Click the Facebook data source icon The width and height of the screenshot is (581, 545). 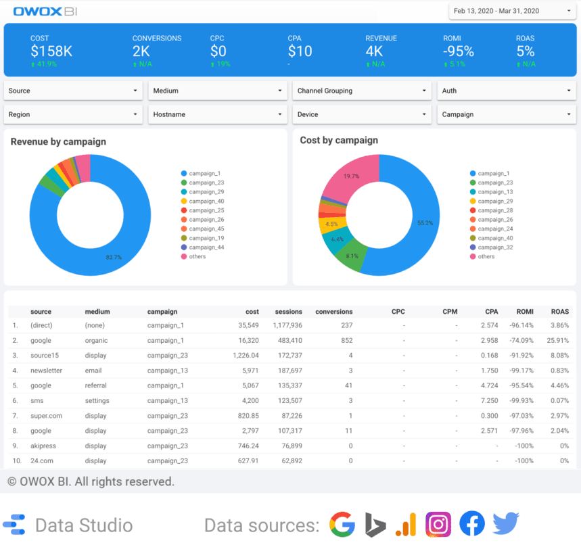click(x=471, y=524)
